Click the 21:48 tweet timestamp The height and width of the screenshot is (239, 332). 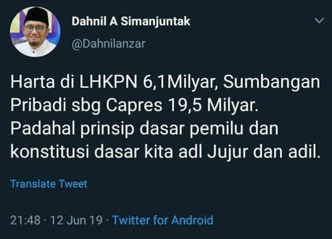(25, 220)
